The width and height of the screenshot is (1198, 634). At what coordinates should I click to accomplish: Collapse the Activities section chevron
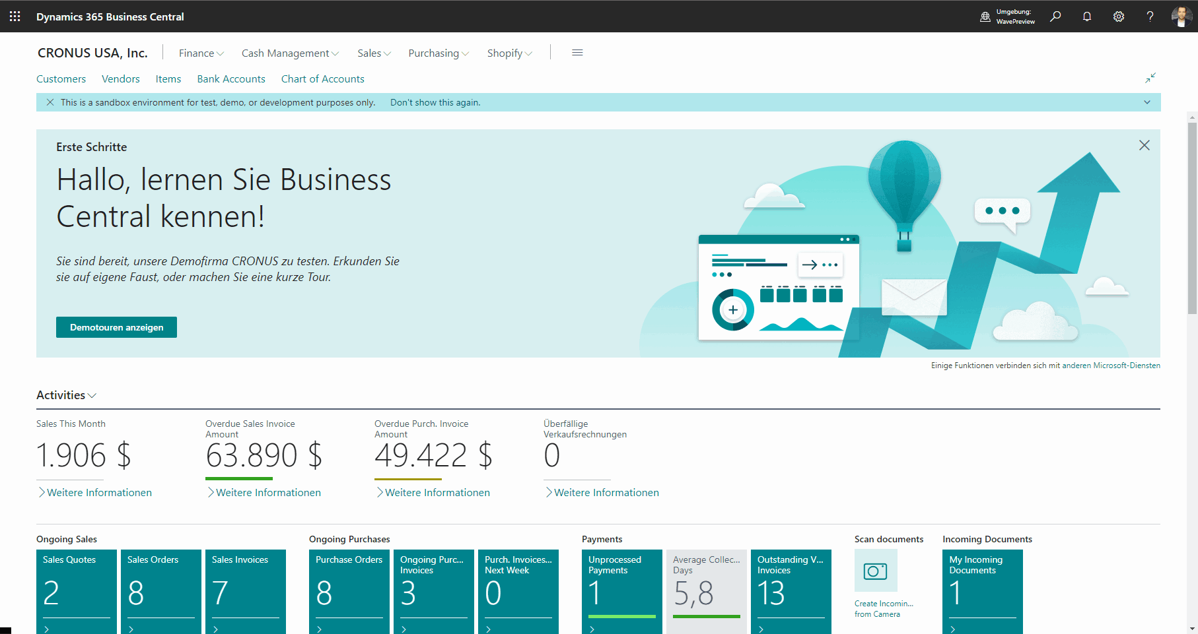coord(92,395)
